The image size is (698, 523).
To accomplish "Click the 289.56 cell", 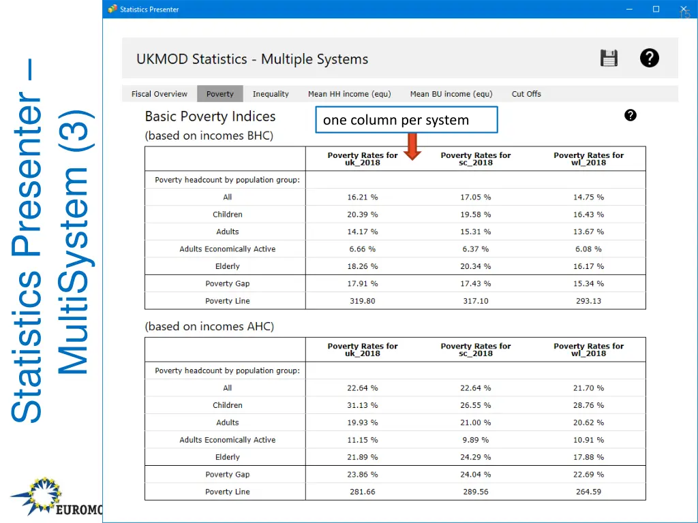I will (x=475, y=492).
